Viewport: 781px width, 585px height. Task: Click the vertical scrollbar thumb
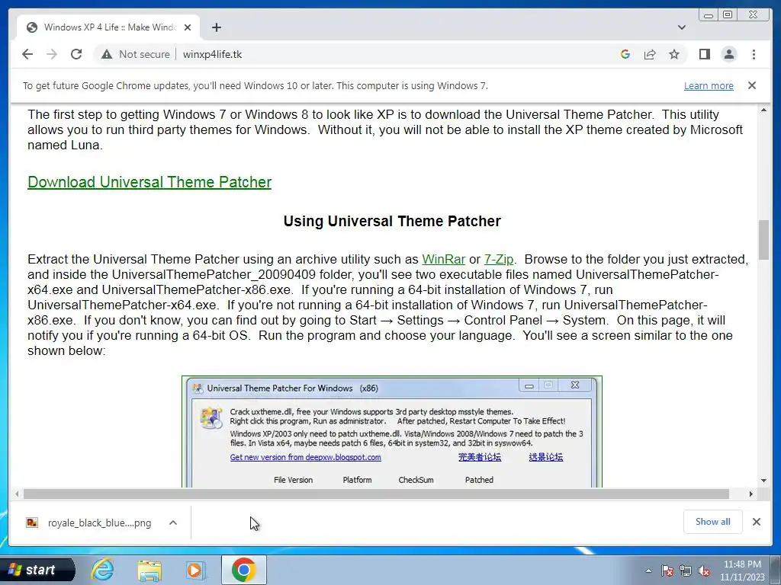tap(763, 239)
